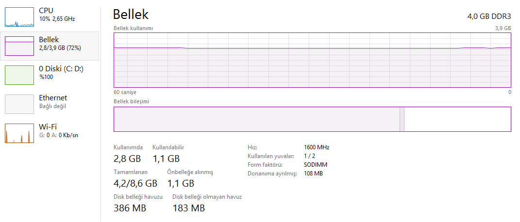Click the 'Önbelleğe alınmış' 1,1 GB value
Screen dimensions: 520x222
point(181,183)
